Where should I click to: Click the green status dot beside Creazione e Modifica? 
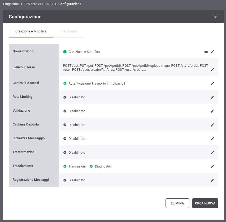coord(65,52)
